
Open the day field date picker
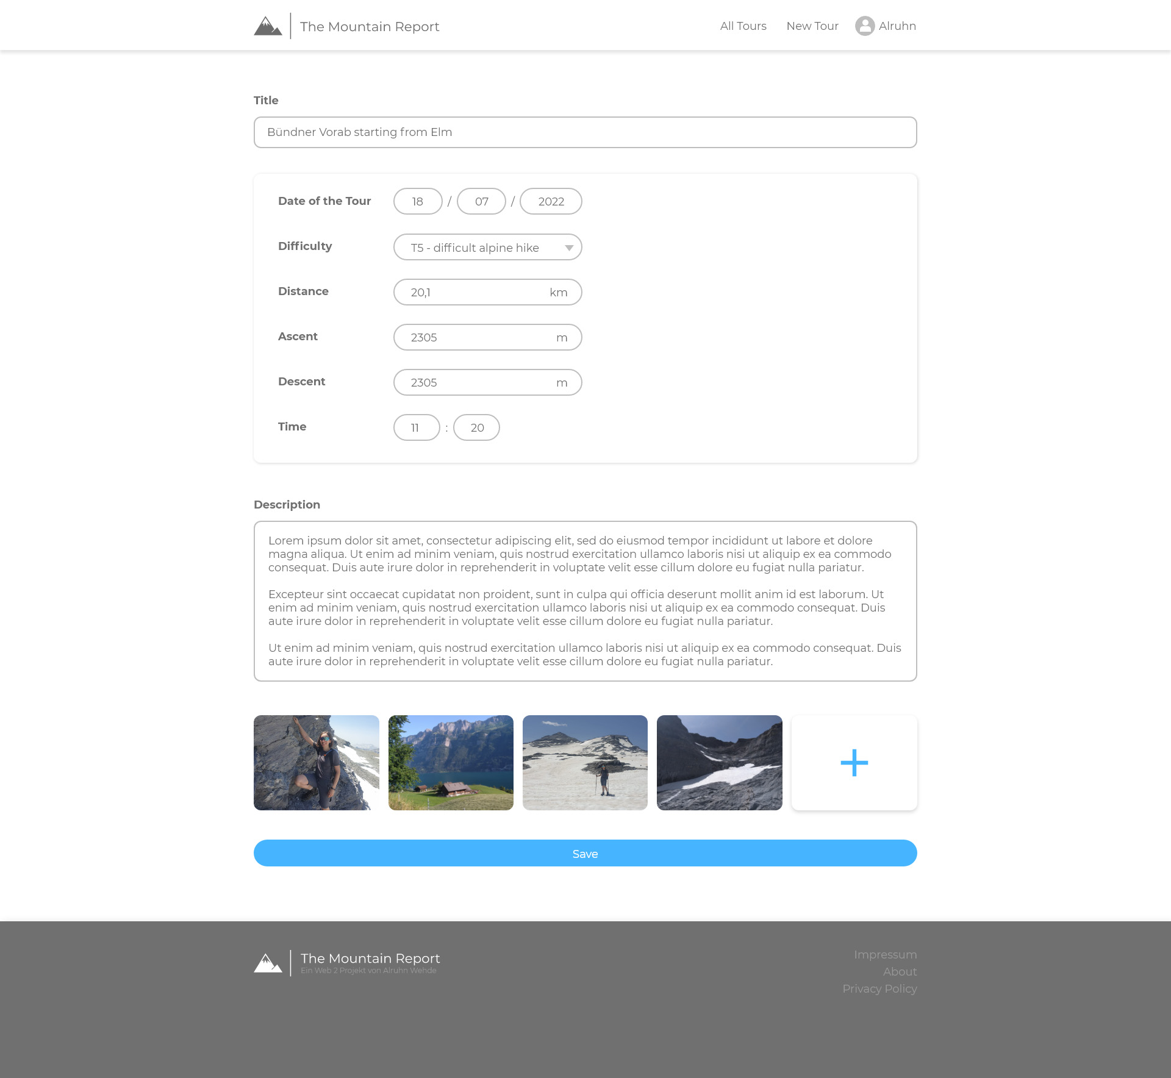[x=417, y=201]
